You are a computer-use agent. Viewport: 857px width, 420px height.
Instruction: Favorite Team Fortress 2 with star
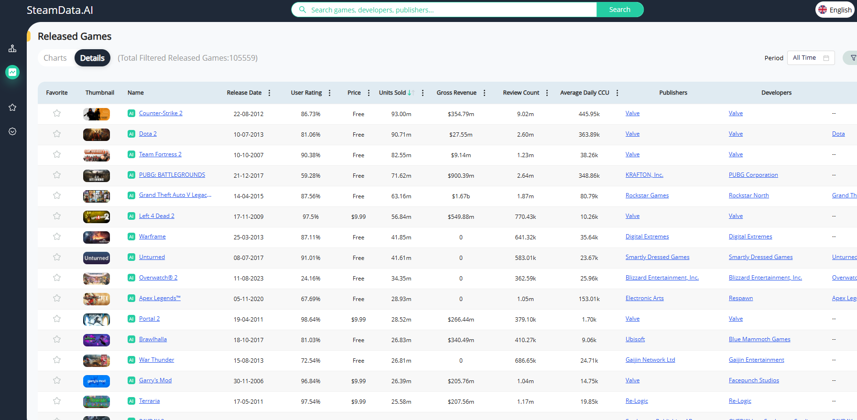57,154
